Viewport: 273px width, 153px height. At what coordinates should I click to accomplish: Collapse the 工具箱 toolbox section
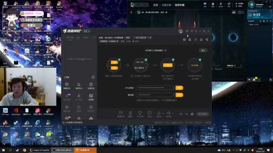click(x=93, y=77)
